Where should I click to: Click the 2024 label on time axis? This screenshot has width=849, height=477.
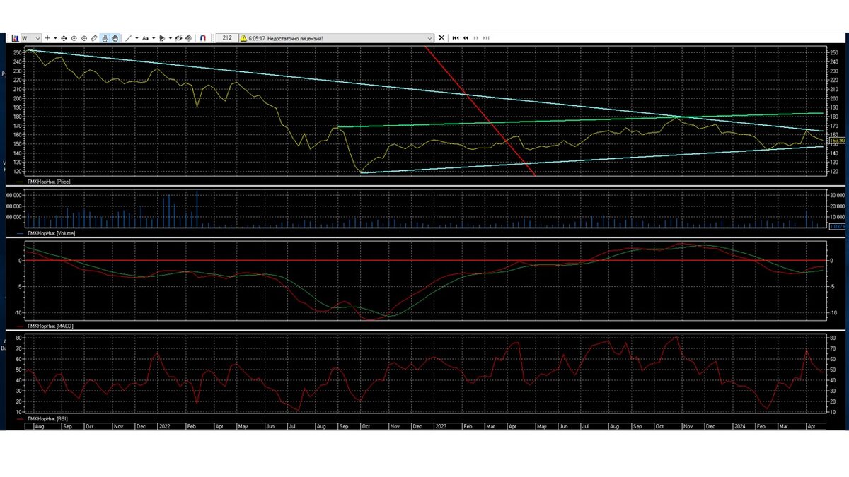point(739,426)
